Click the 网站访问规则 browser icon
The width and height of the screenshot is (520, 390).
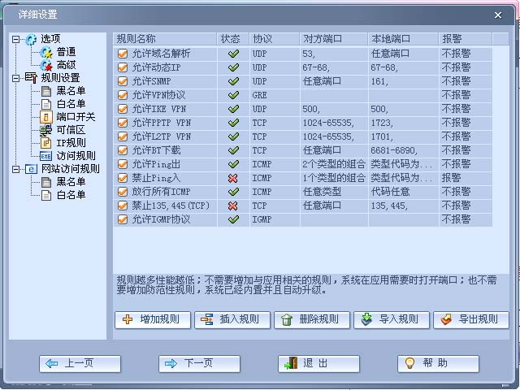point(31,169)
